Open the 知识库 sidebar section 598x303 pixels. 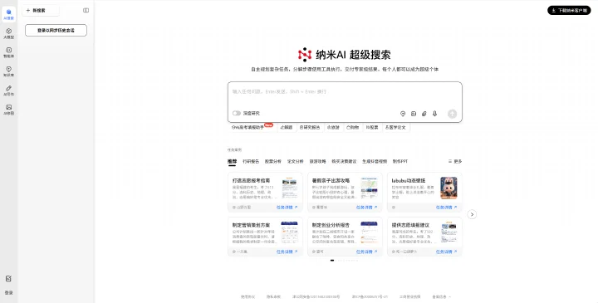9,71
